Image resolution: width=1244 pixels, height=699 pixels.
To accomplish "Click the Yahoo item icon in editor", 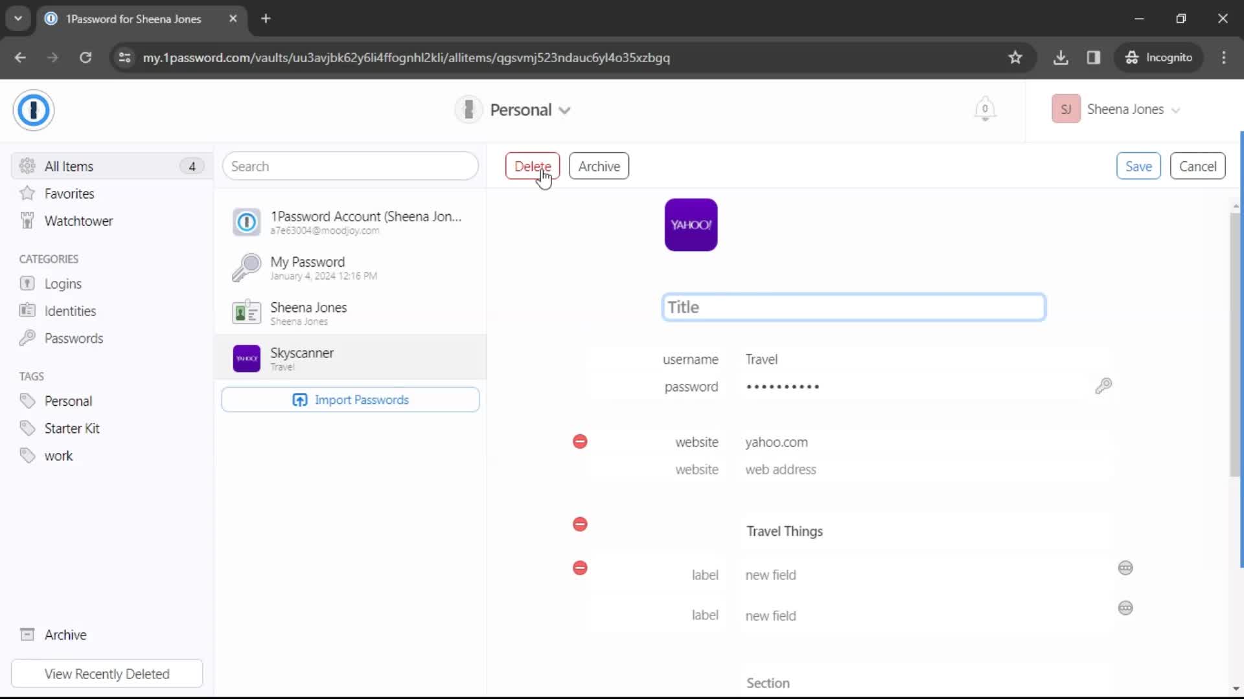I will click(x=691, y=225).
